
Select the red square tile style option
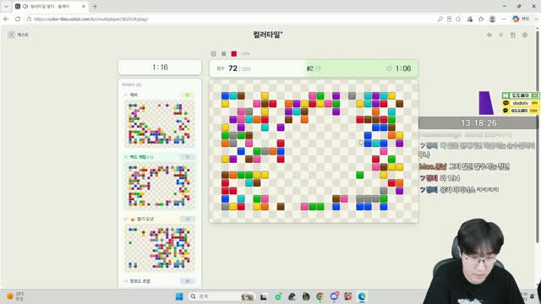[234, 54]
